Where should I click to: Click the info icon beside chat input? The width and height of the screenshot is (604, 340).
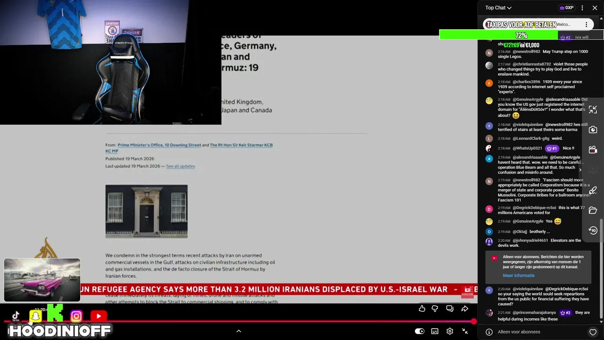tap(489, 332)
